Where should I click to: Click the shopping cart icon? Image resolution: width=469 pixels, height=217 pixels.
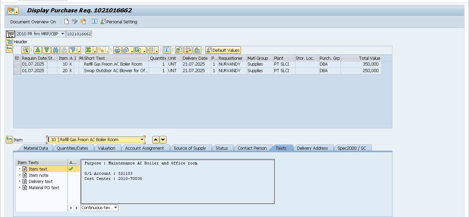pyautogui.click(x=10, y=34)
